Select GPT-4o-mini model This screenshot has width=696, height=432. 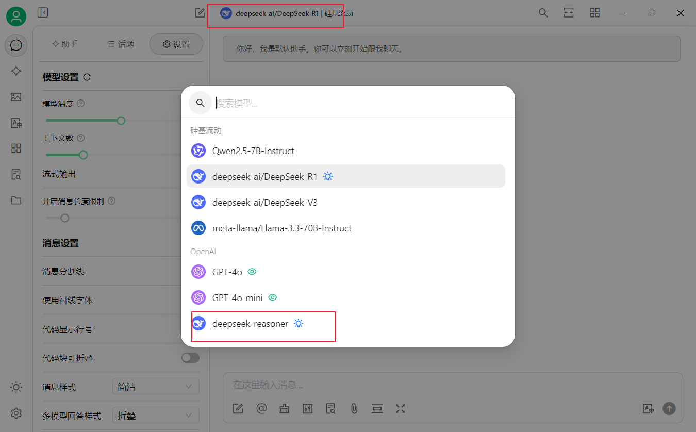click(x=345, y=297)
